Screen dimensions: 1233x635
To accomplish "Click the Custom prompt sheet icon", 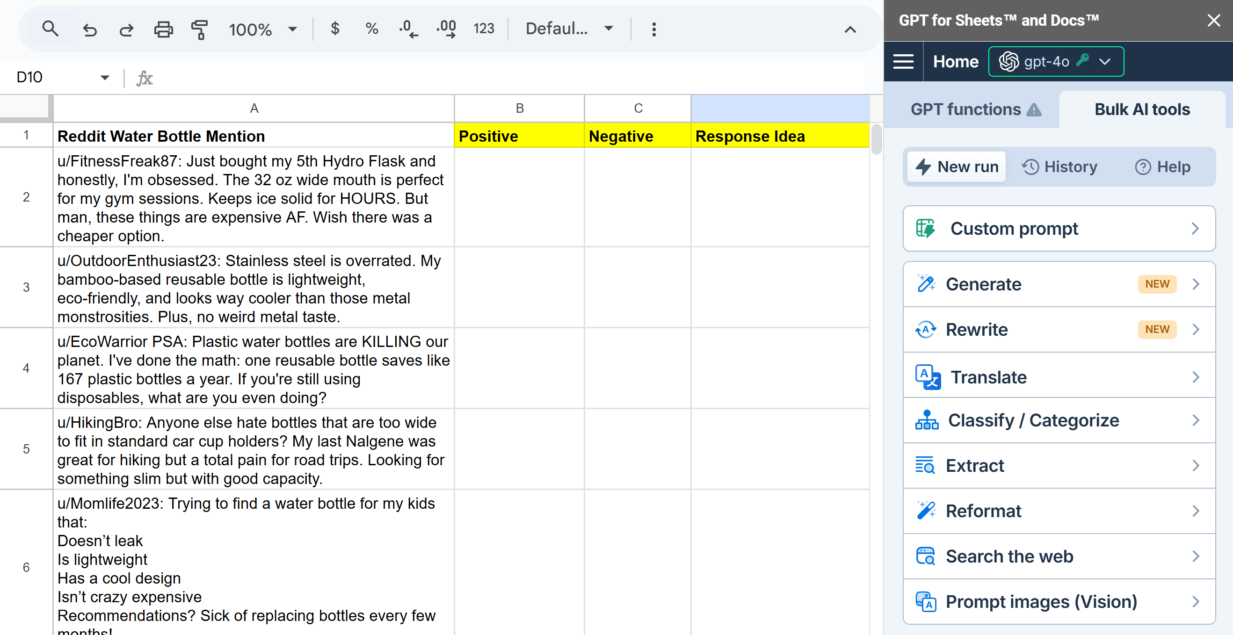I will pos(925,228).
